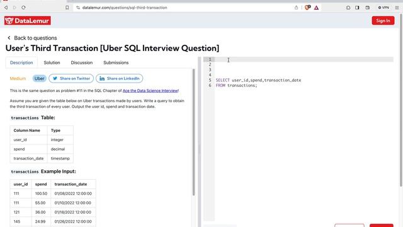
Task: Click the FROM transactions line in the editor
Action: [x=237, y=86]
